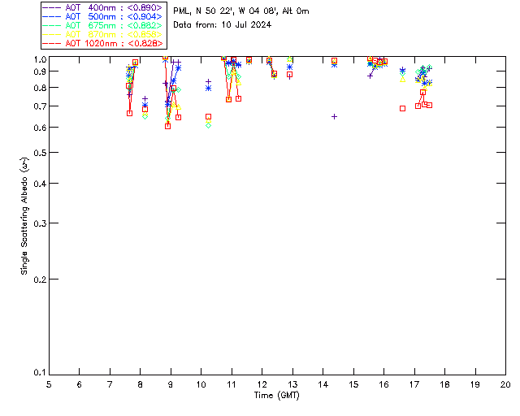Click the green diamond marker near time 10
Viewport: 520px width, 416px height.
(208, 125)
